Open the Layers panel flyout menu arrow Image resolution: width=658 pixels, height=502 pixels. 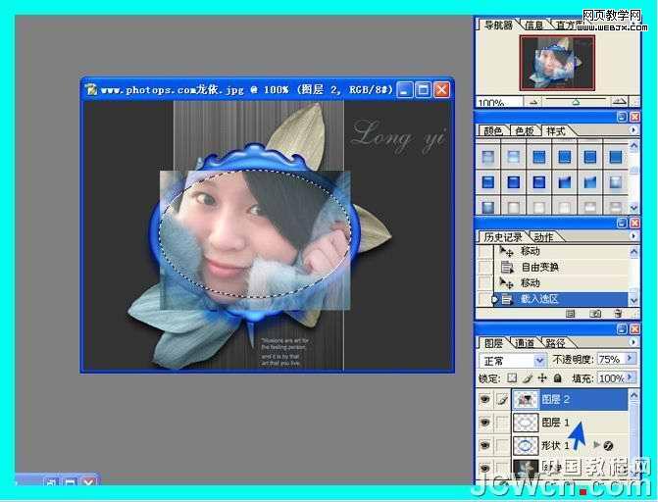[633, 342]
